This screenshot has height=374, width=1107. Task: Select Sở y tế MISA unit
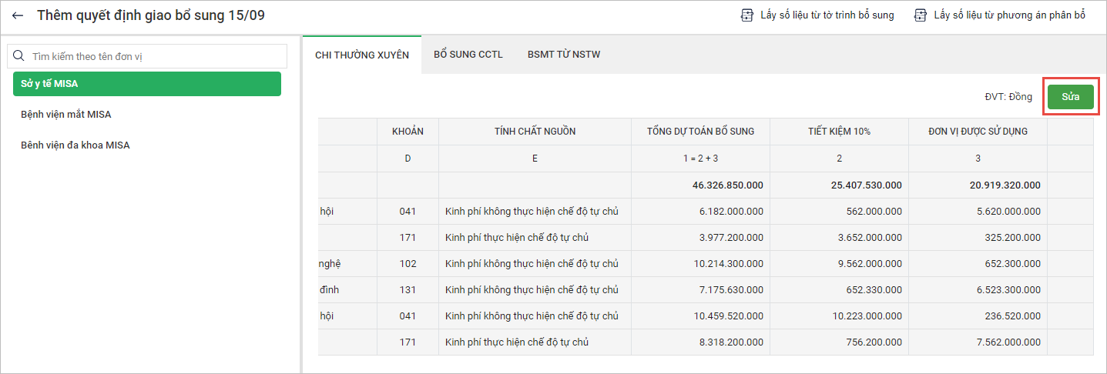[146, 84]
